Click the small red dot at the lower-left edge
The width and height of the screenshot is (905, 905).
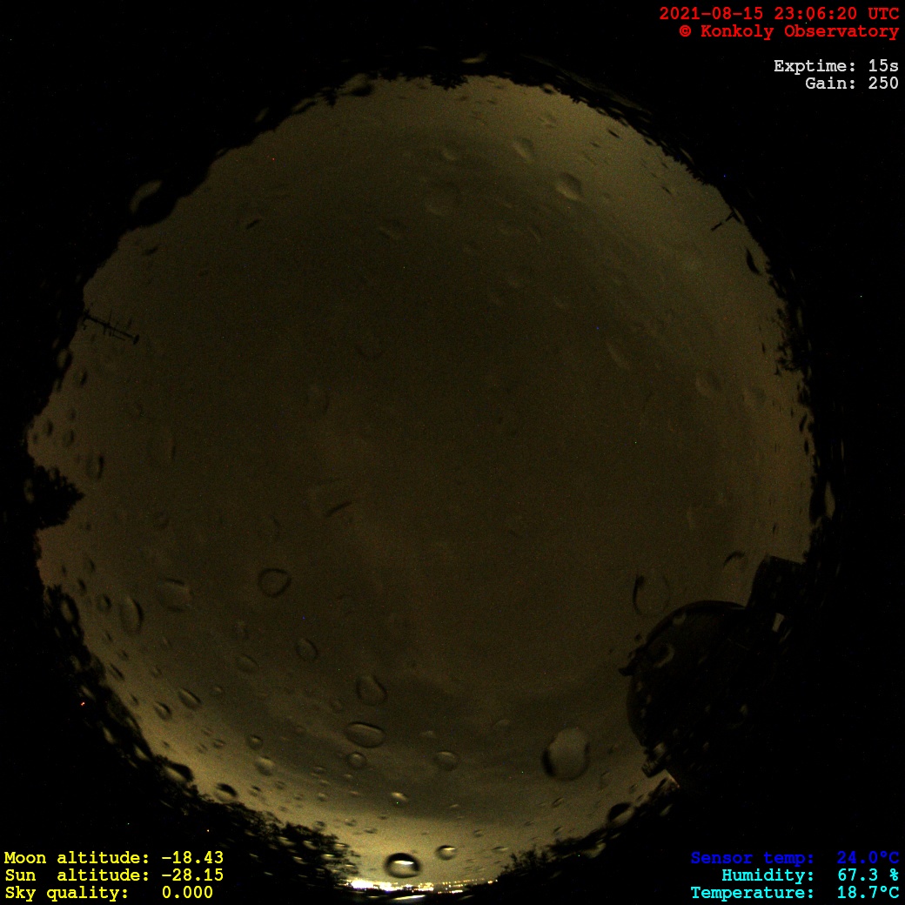[x=83, y=703]
